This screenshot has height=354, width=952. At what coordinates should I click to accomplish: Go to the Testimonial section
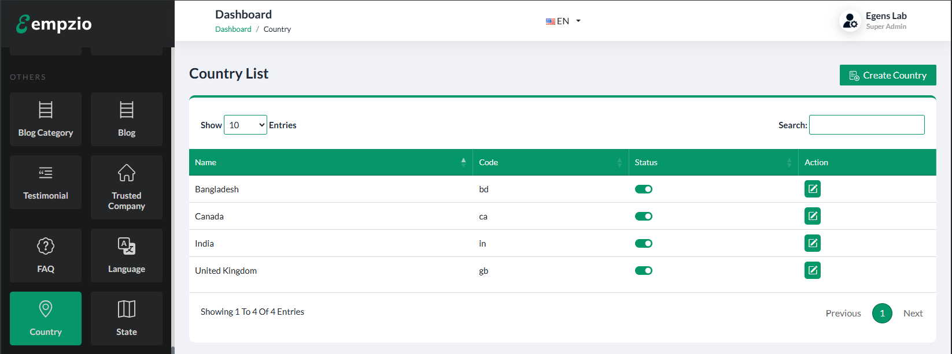[46, 182]
